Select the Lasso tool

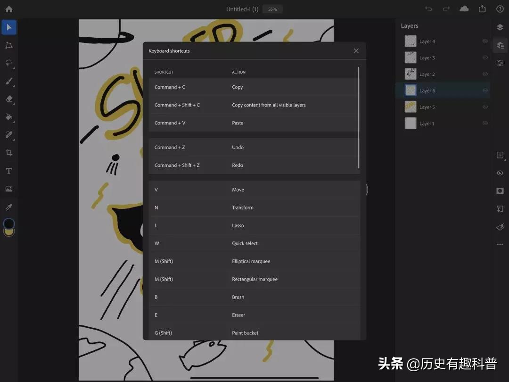coord(9,63)
